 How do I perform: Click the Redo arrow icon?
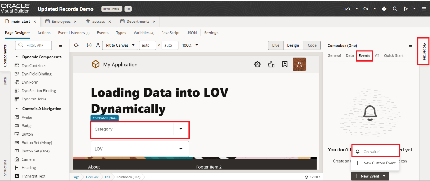coord(366,9)
